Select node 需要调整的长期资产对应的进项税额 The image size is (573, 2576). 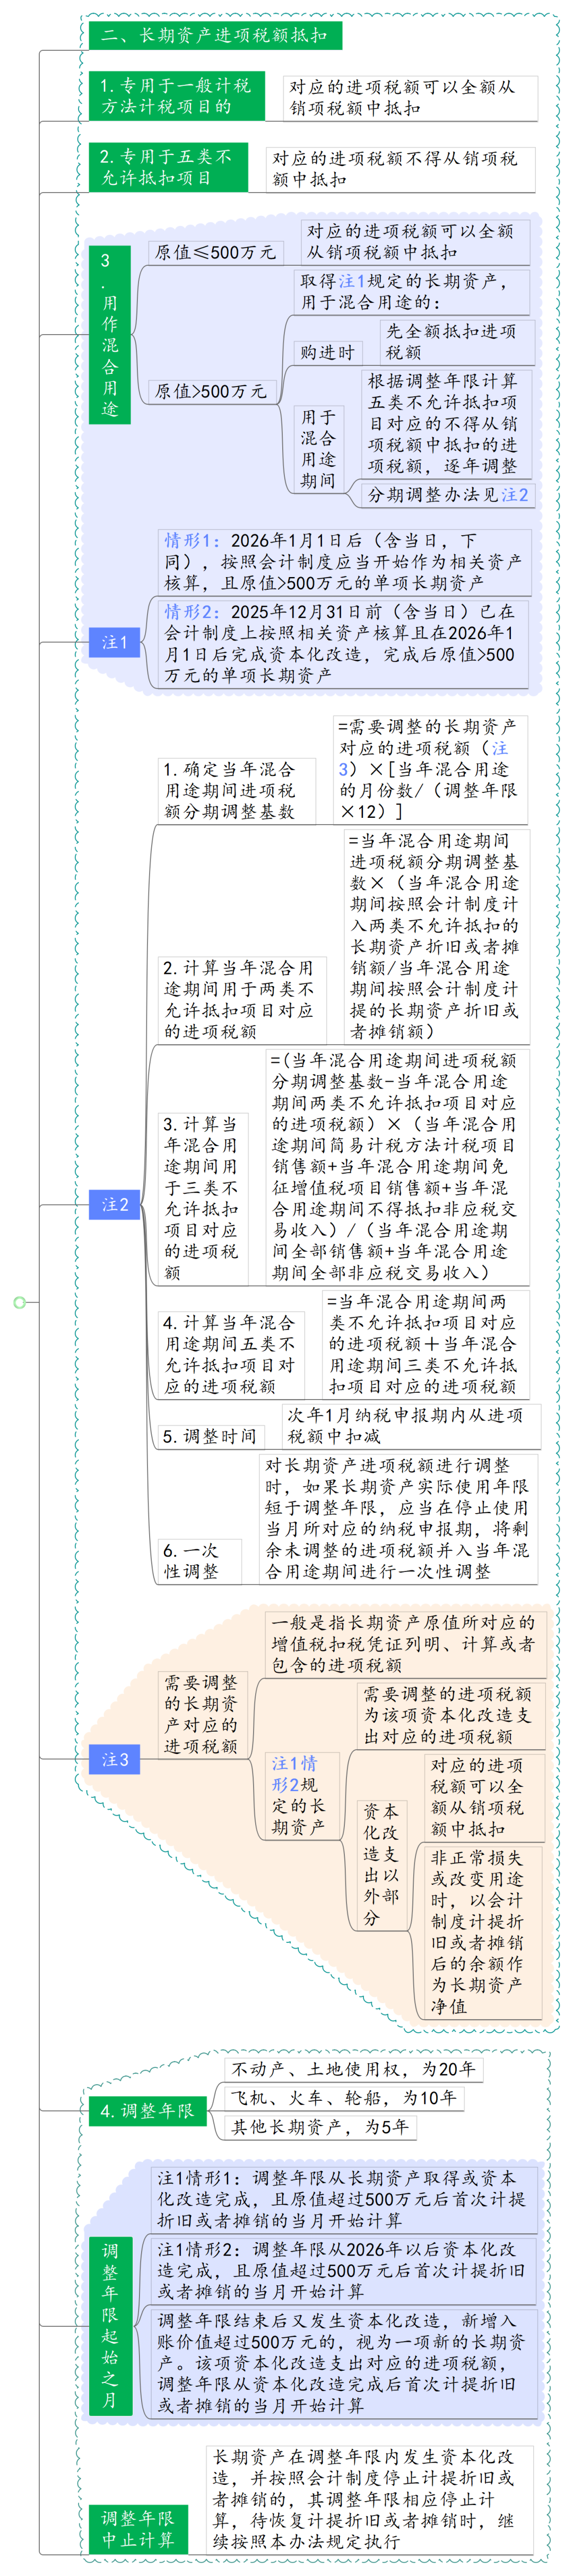tap(203, 1714)
